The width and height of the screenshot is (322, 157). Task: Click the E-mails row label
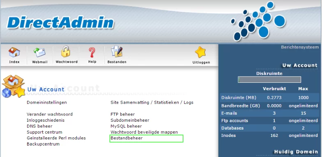click(229, 113)
